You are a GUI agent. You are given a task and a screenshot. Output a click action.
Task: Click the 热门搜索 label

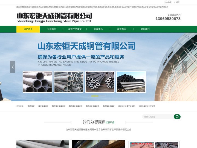(20, 106)
